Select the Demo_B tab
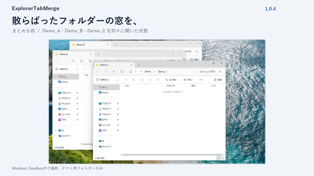 90,45
